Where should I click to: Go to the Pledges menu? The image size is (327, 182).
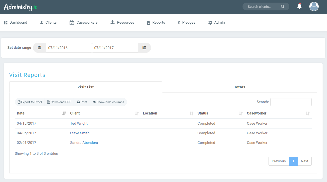tap(186, 23)
